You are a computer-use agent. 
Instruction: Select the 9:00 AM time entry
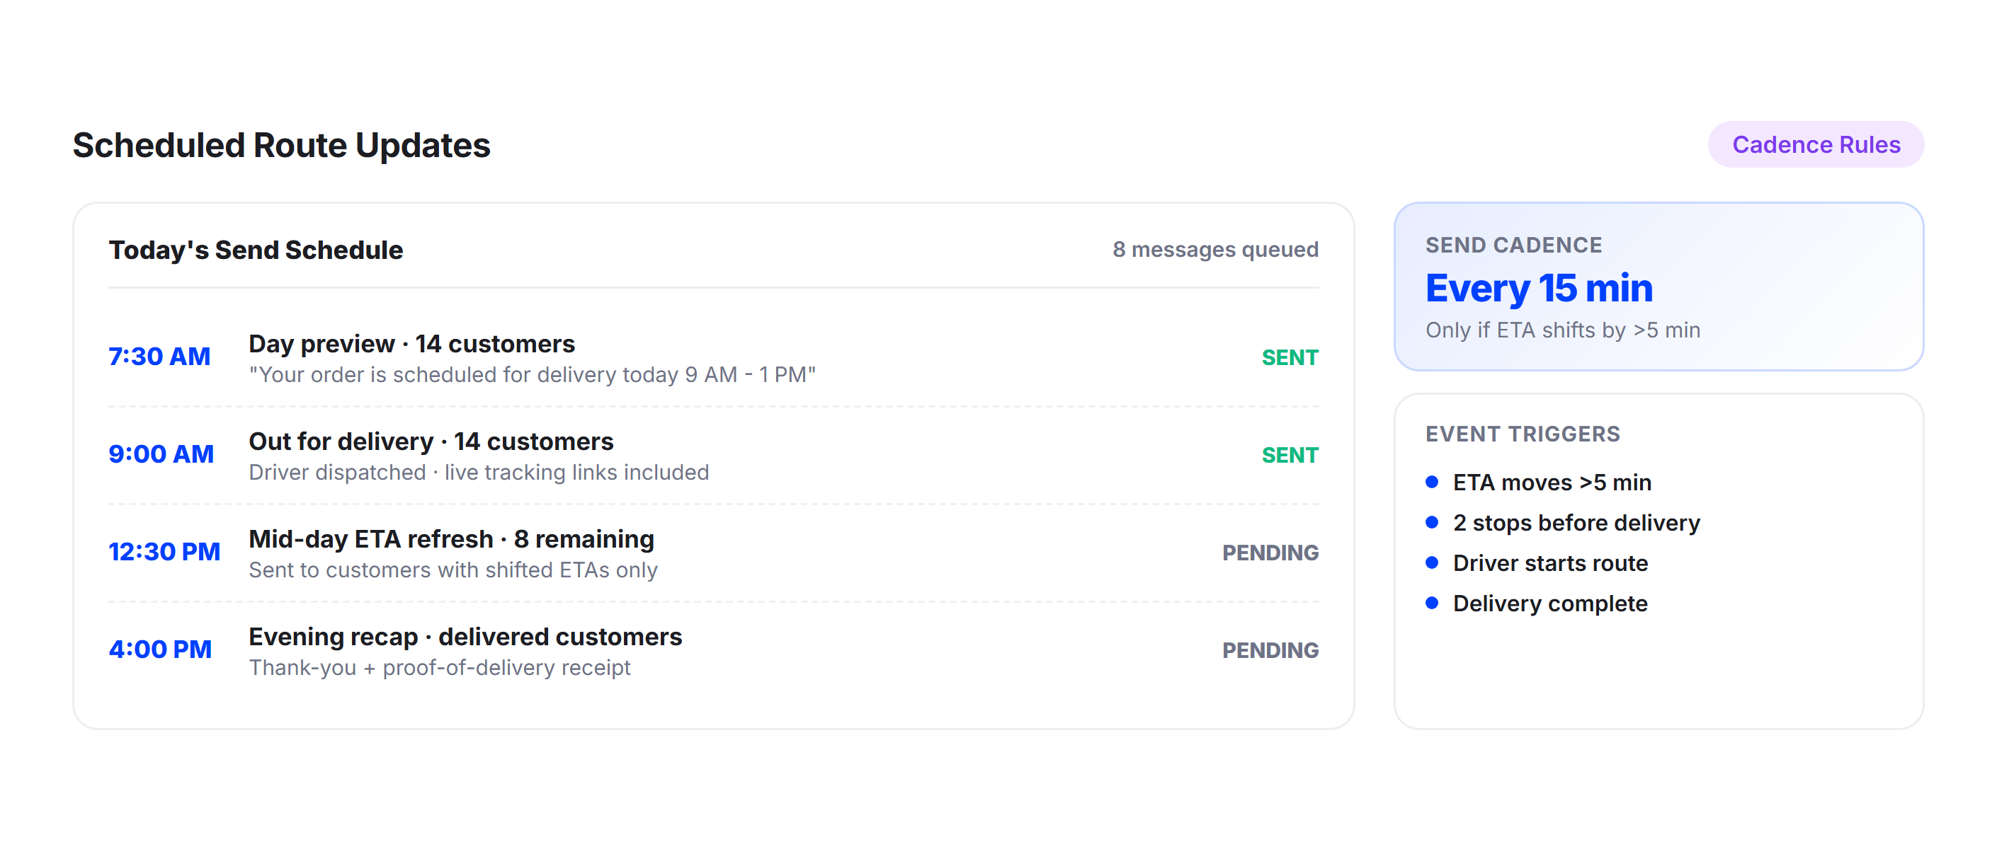pyautogui.click(x=161, y=454)
